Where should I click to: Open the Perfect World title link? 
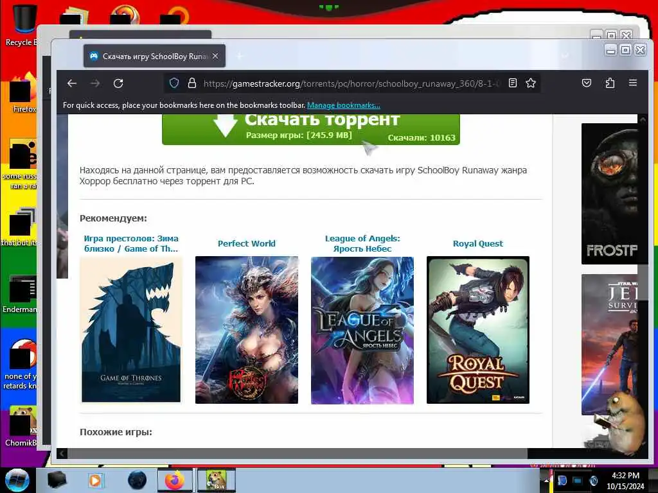[x=247, y=243]
